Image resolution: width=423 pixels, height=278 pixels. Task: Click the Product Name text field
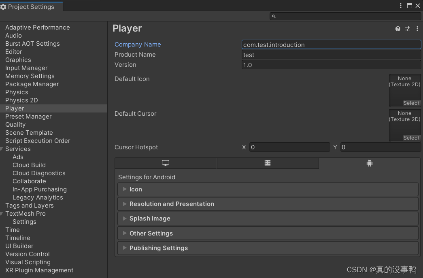[331, 55]
